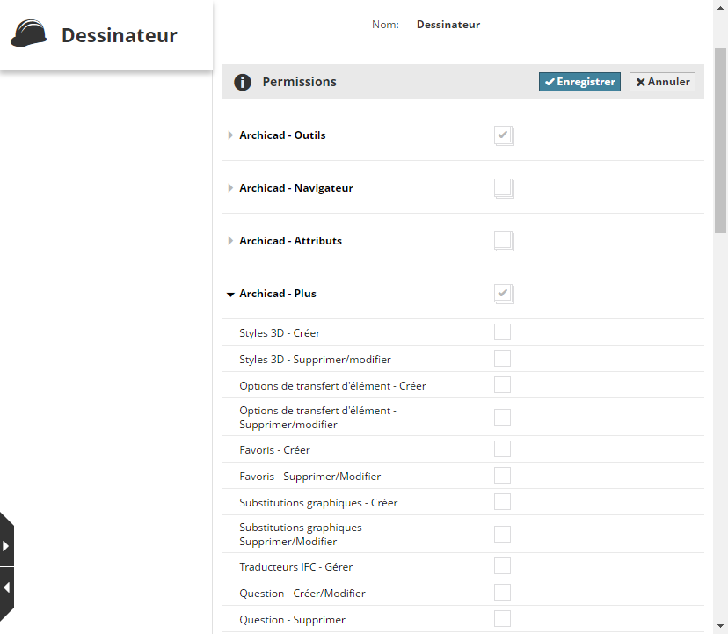Toggle the Archicad - Outils group checkbox

click(503, 135)
